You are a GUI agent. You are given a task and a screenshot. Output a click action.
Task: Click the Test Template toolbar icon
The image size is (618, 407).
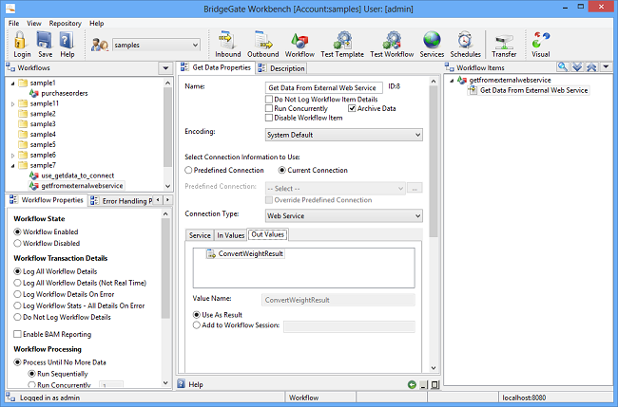342,40
